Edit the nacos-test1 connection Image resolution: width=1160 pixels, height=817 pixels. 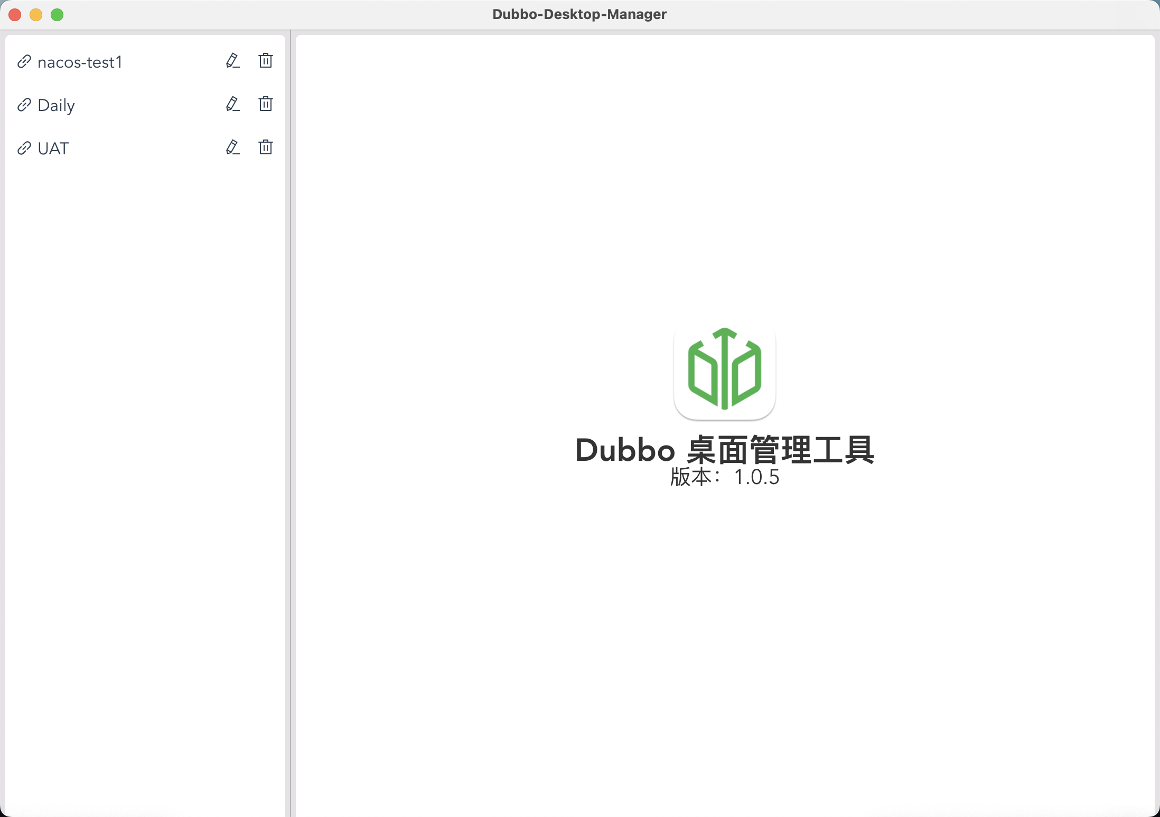[x=233, y=61]
